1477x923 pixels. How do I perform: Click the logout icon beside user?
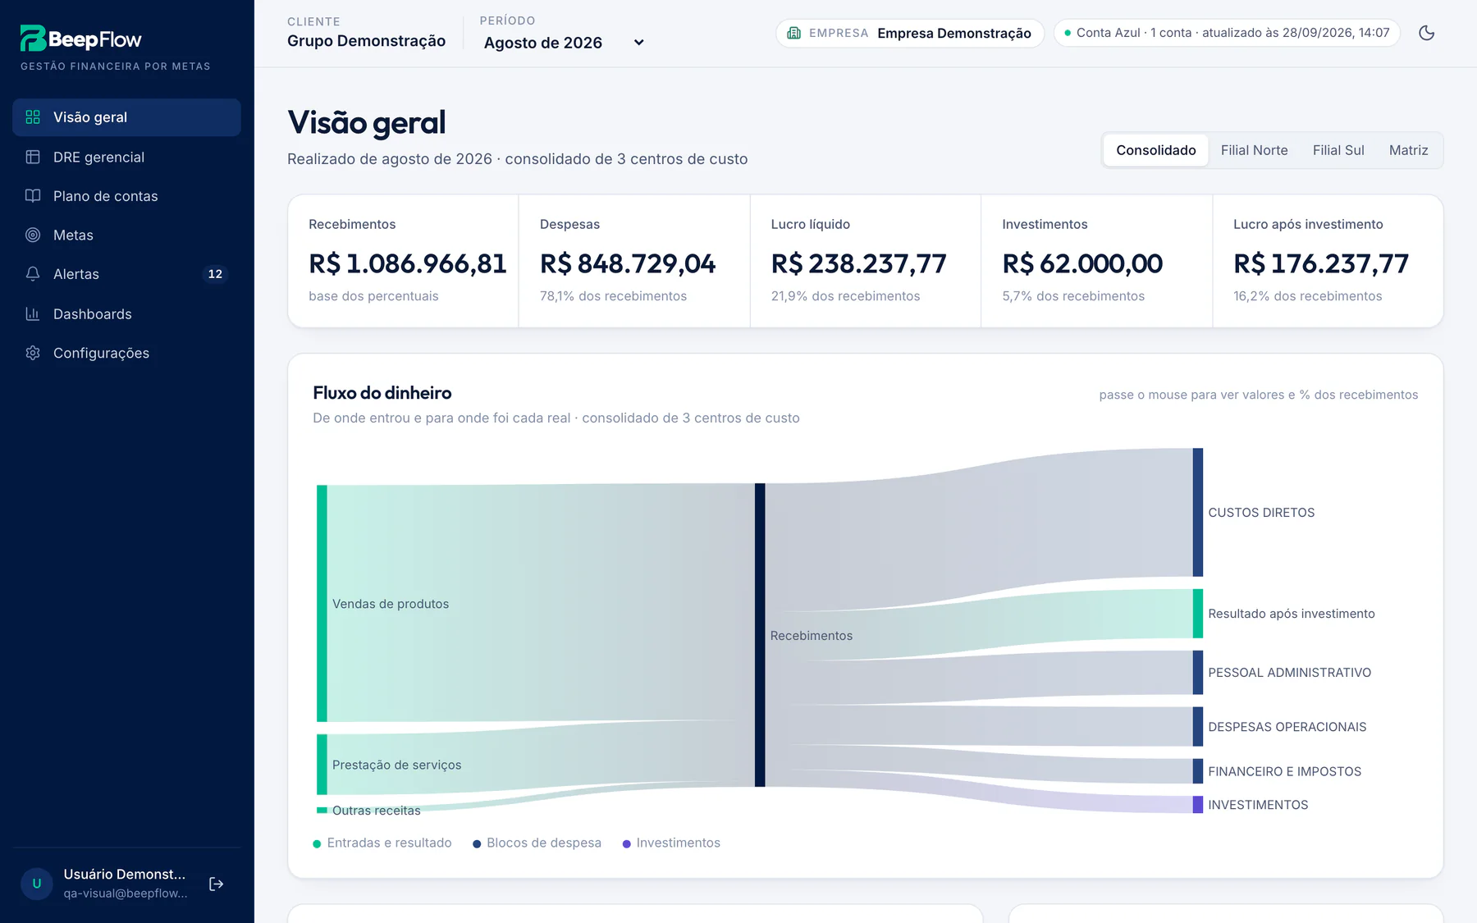click(217, 884)
